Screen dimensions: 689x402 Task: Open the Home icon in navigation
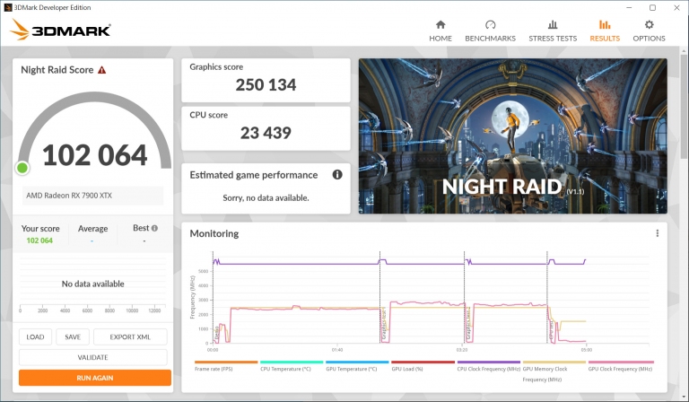coord(440,24)
